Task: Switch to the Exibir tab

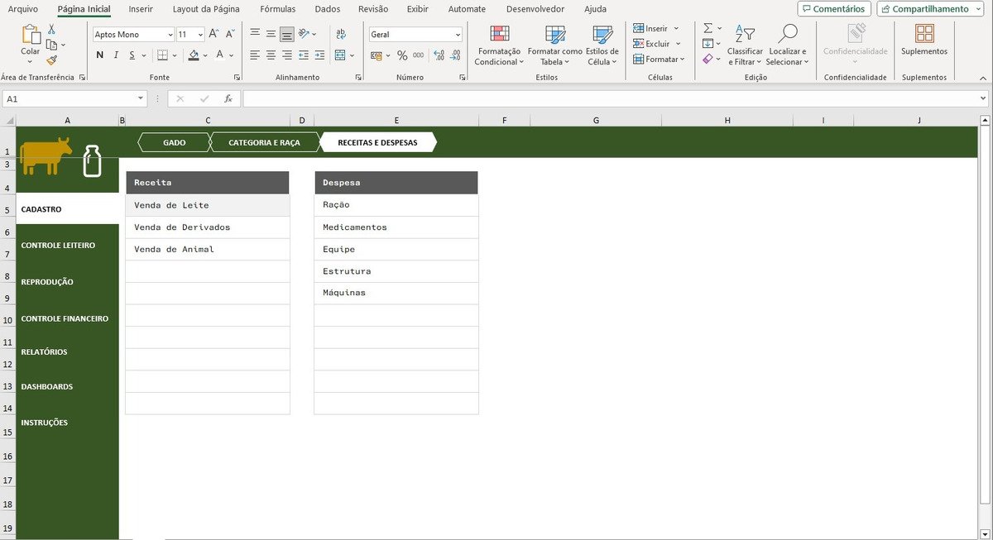Action: point(417,9)
